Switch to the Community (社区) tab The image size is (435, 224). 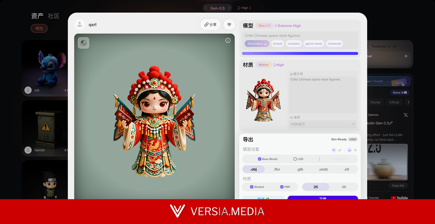tap(53, 16)
